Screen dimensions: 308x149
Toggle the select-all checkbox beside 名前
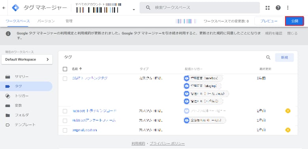pyautogui.click(x=65, y=69)
